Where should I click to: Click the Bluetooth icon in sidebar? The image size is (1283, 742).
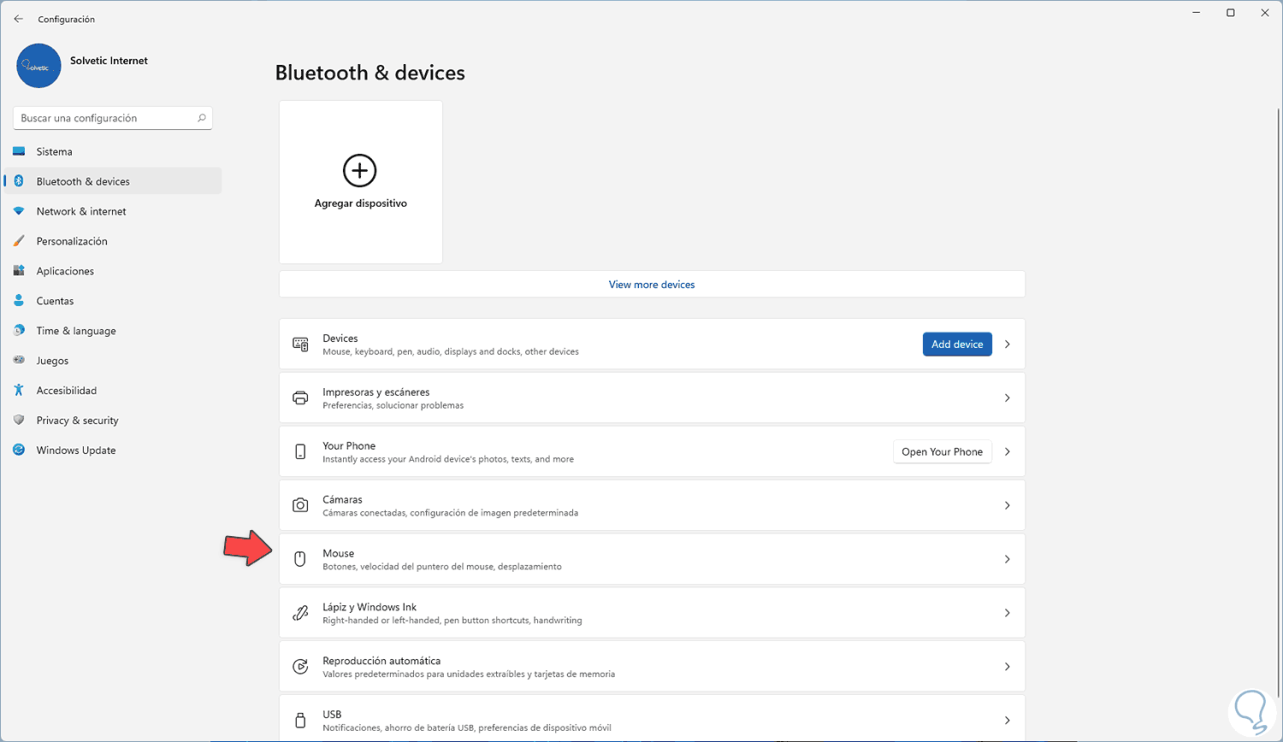click(19, 181)
